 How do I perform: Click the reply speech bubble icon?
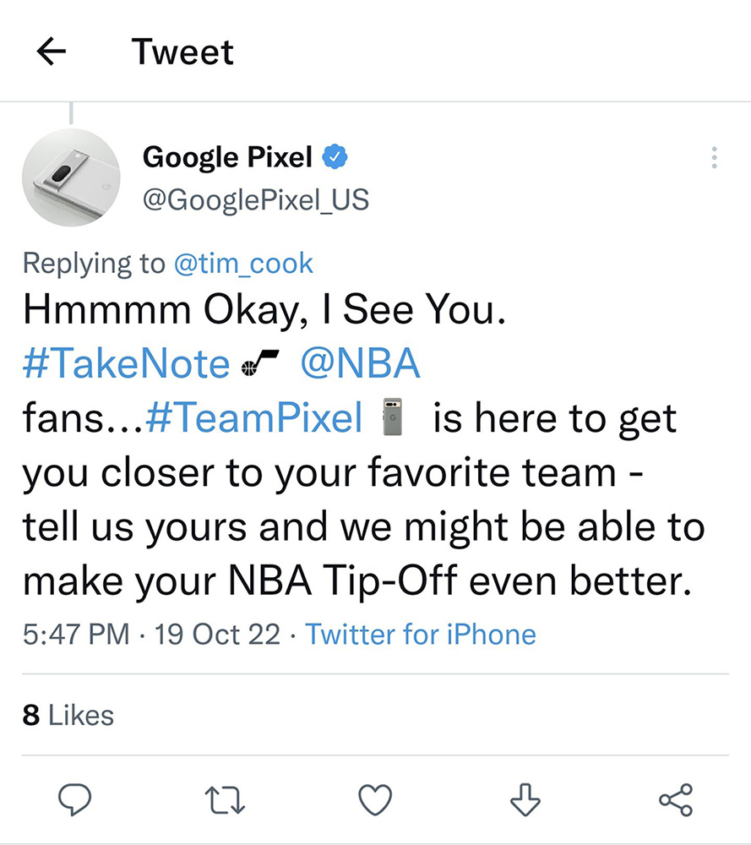74,799
